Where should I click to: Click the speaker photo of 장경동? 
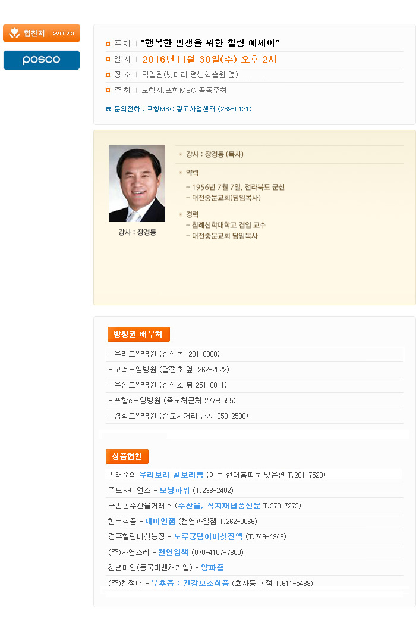(x=137, y=183)
